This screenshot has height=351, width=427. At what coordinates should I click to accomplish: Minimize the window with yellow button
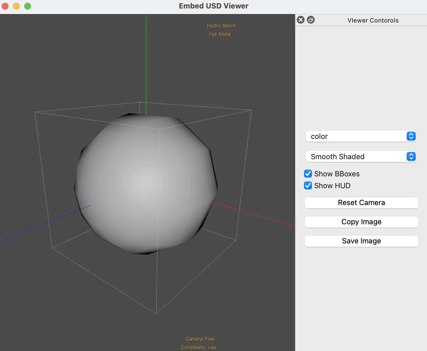[16, 6]
